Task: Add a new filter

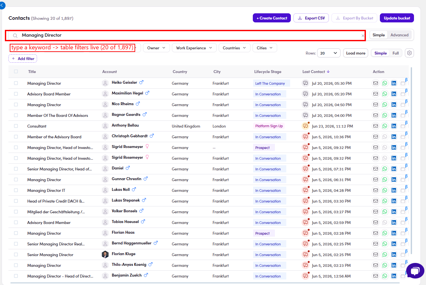Action: (23, 58)
